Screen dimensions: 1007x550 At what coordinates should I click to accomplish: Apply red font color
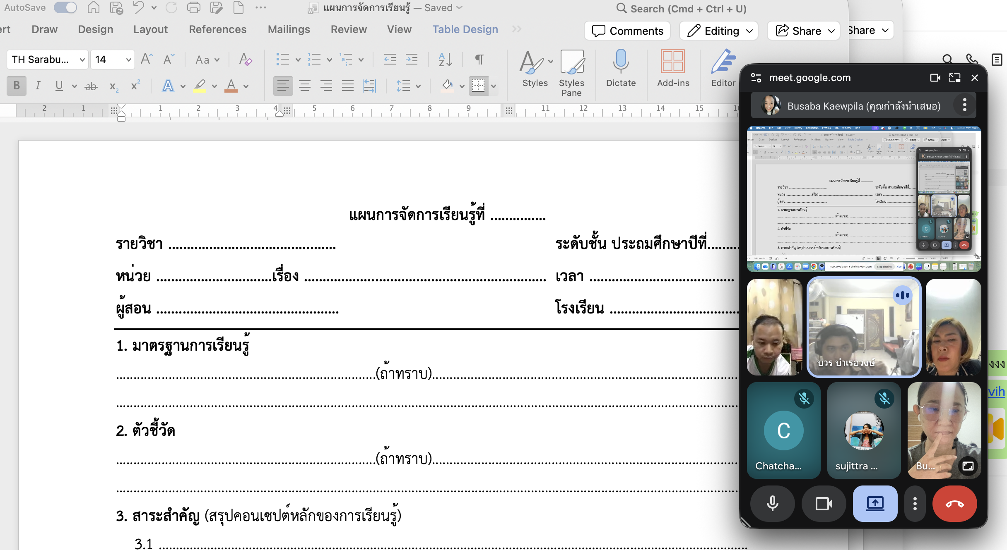tap(231, 86)
